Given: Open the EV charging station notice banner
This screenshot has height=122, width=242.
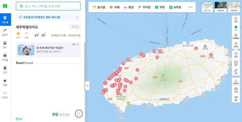Looking at the screenshot, I should tap(48, 17).
